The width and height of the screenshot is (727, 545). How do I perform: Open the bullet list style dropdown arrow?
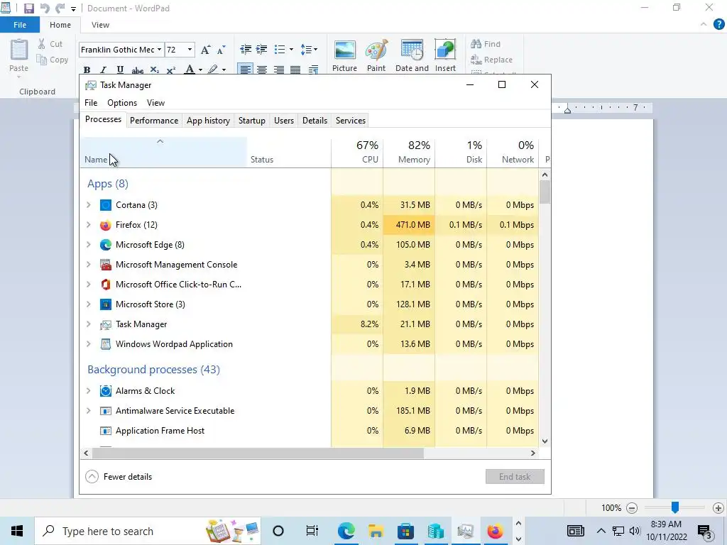tap(291, 49)
